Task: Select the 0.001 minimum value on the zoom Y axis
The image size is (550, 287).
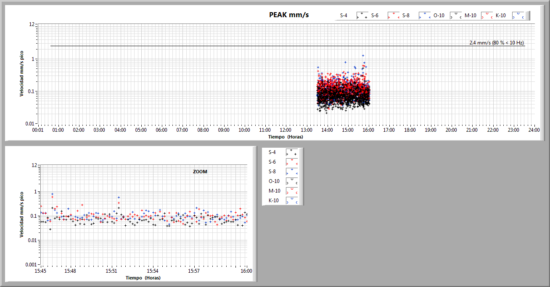Action: coord(31,264)
